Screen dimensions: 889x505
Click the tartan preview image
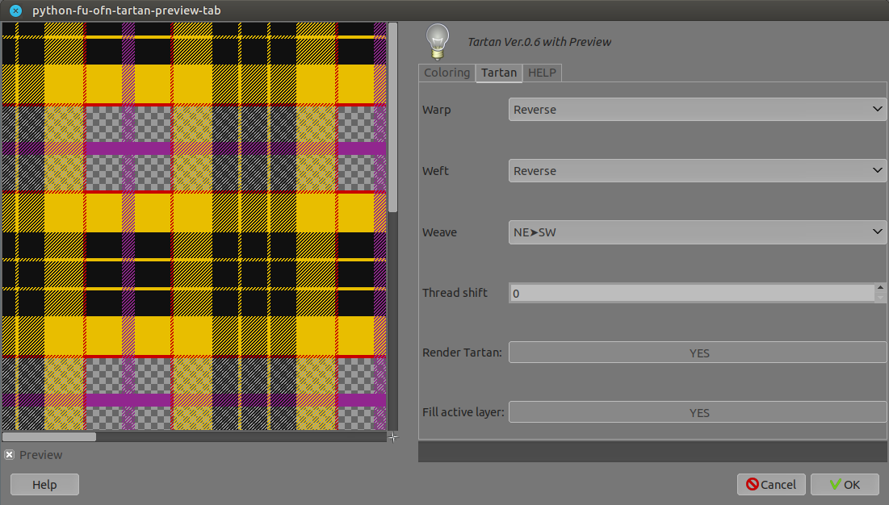click(194, 227)
